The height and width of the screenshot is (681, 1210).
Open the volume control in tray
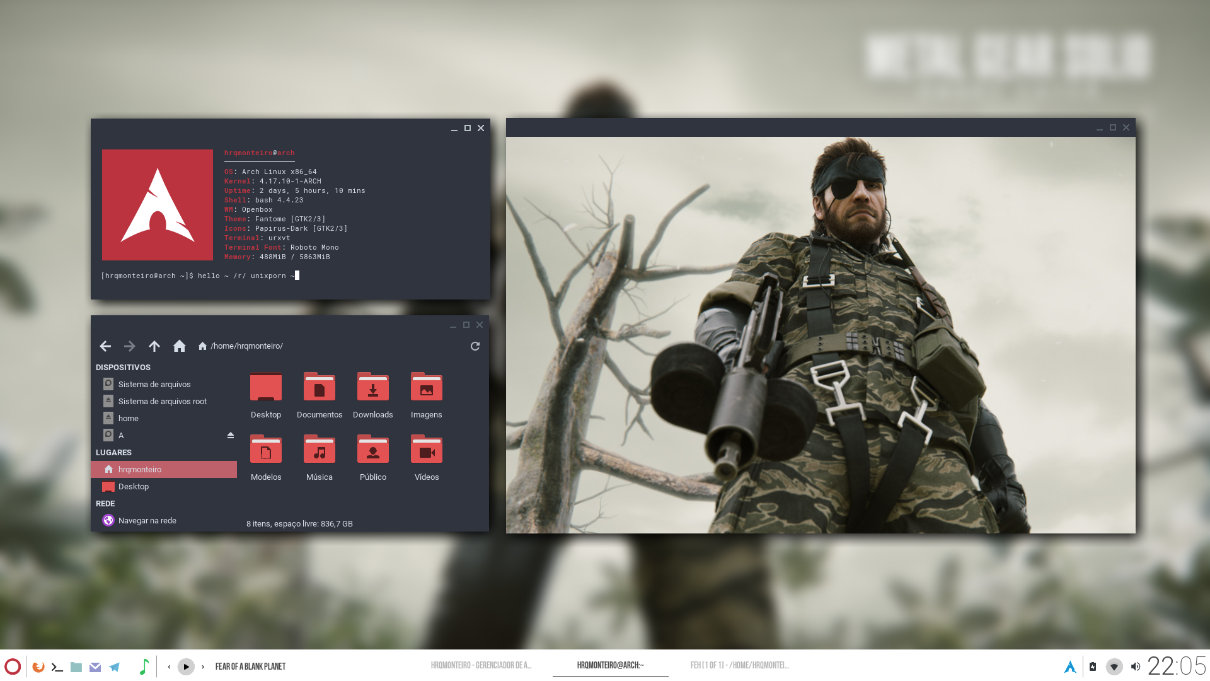[1135, 666]
